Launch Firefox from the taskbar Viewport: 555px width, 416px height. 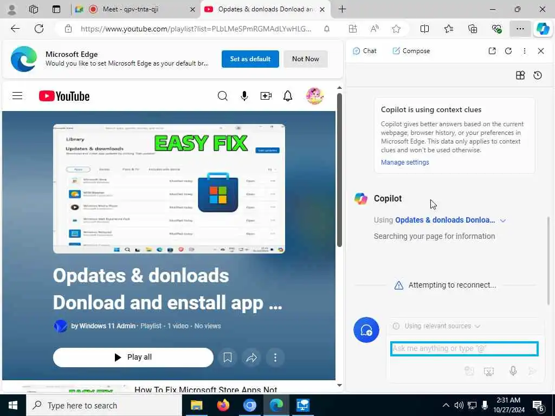(x=223, y=405)
